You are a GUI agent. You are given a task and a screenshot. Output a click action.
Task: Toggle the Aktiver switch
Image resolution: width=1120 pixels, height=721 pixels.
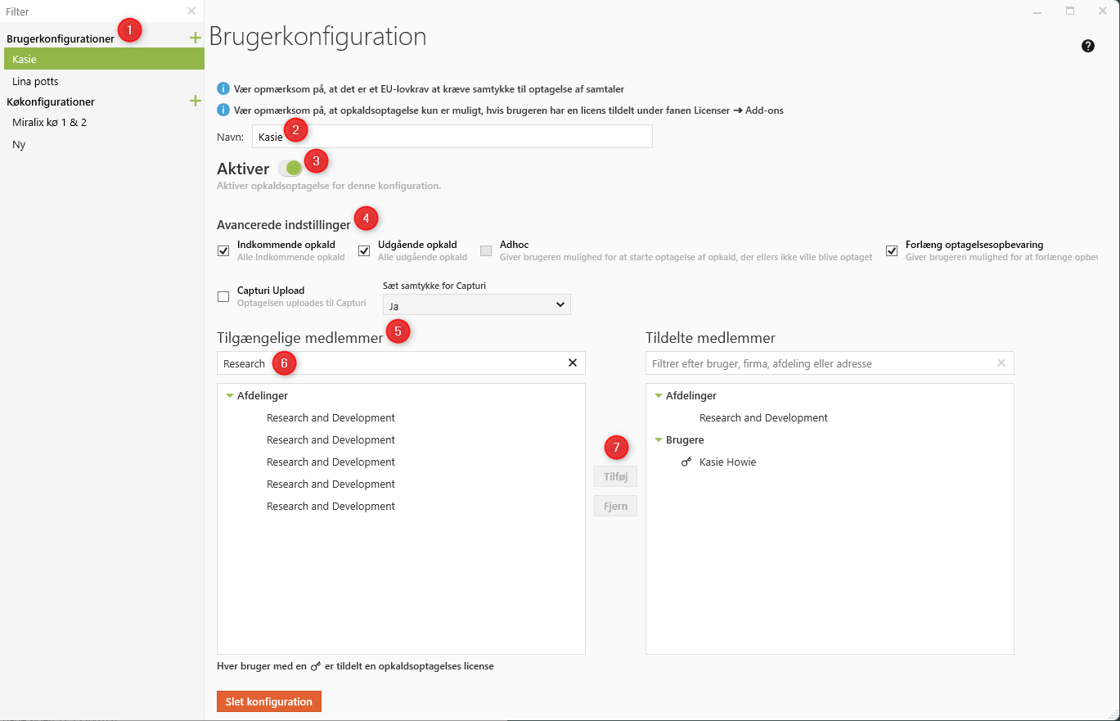click(x=290, y=169)
